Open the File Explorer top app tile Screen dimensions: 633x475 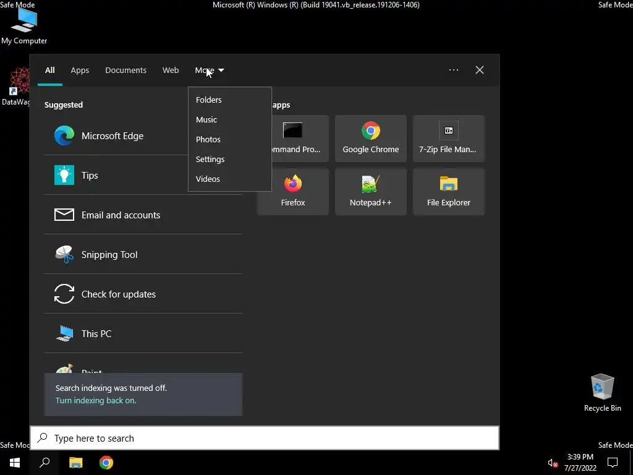click(449, 192)
